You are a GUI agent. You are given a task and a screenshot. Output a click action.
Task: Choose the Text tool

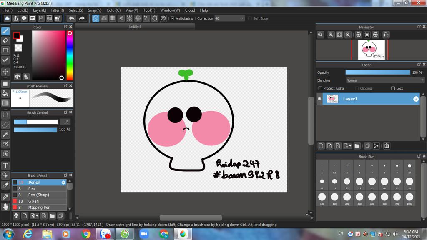coord(5,166)
